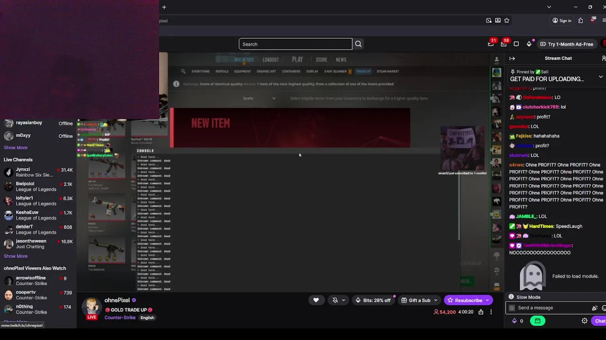Click Show More under offline followed channels
The image size is (606, 340).
[16, 147]
